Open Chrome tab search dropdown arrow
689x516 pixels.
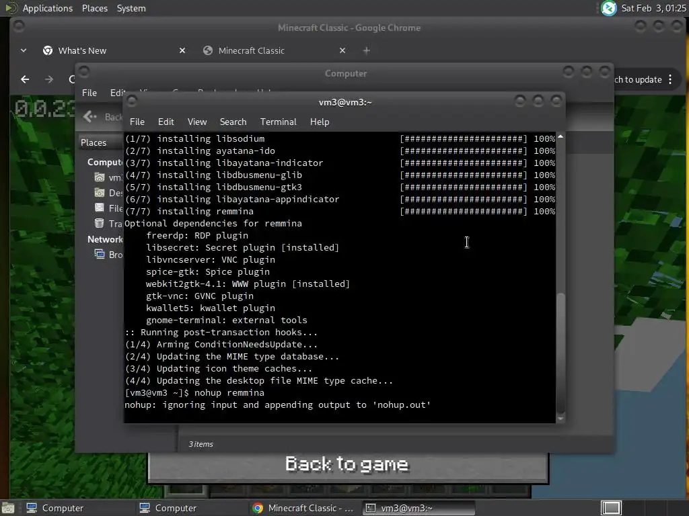tap(24, 51)
